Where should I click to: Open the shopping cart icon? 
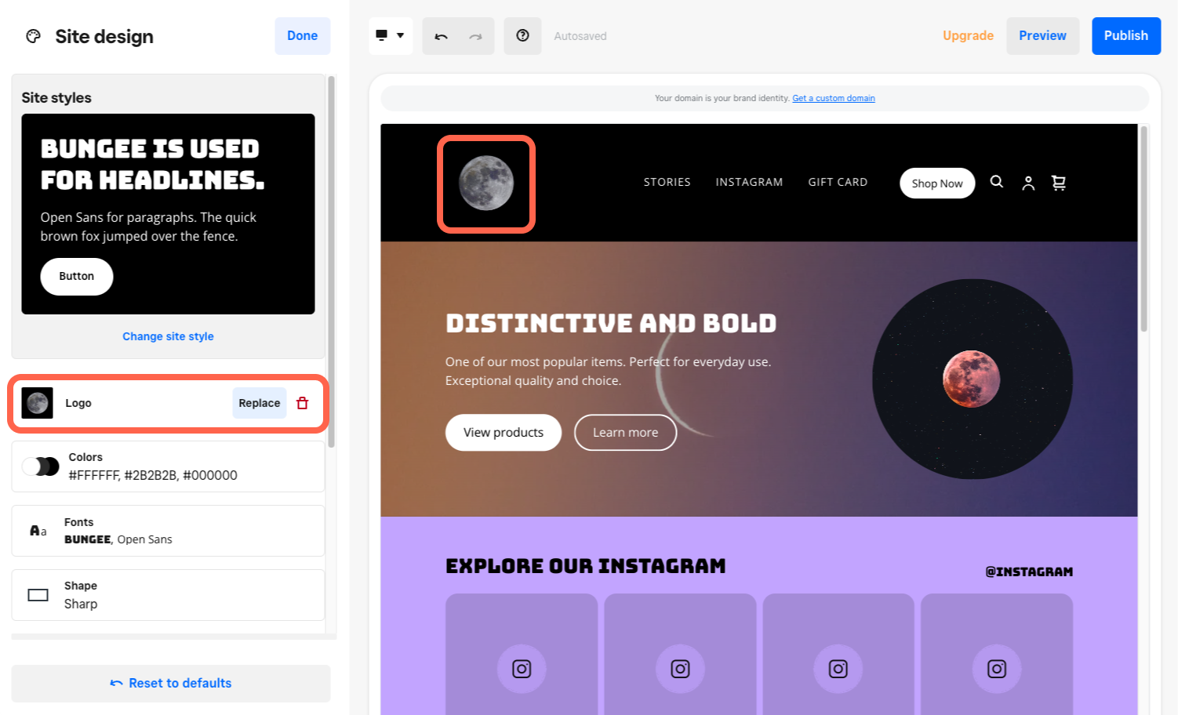click(x=1059, y=183)
